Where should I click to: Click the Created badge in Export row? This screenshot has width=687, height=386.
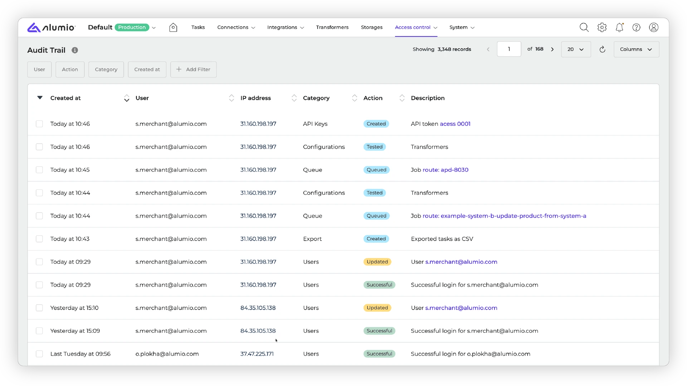(x=376, y=239)
